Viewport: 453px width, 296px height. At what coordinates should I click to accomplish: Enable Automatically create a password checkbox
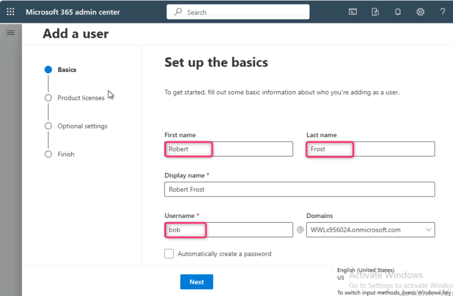pyautogui.click(x=169, y=254)
